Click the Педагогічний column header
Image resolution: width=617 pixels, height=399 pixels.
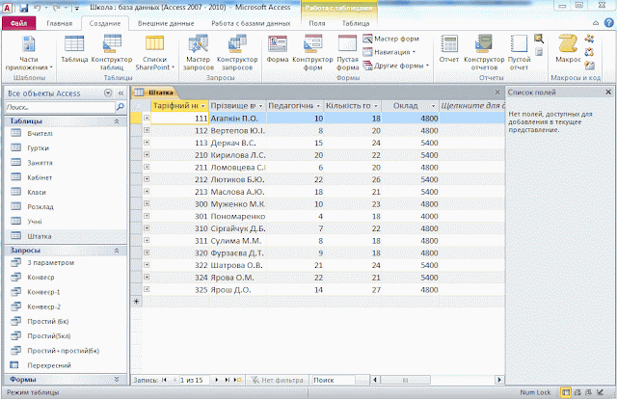pyautogui.click(x=294, y=105)
